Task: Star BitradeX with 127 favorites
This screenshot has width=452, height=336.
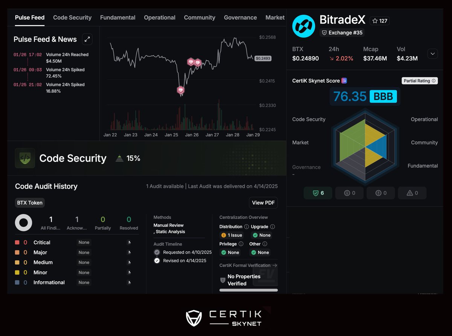Action: pyautogui.click(x=380, y=21)
